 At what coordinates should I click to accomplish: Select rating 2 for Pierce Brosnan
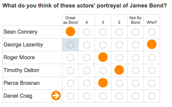[x=119, y=83]
